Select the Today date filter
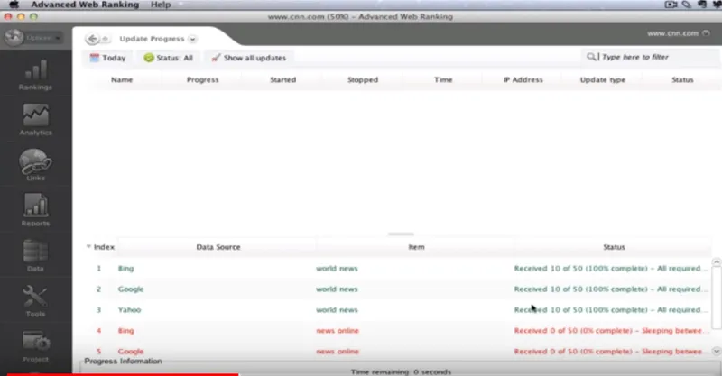 107,58
